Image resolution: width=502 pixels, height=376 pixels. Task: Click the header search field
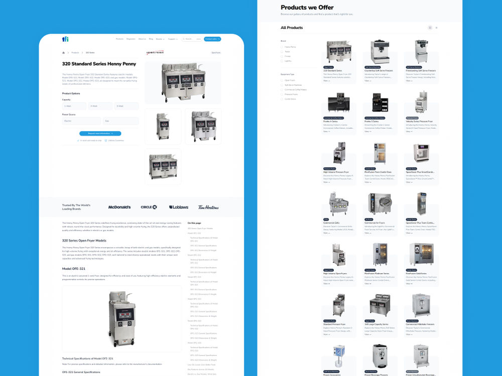point(192,39)
